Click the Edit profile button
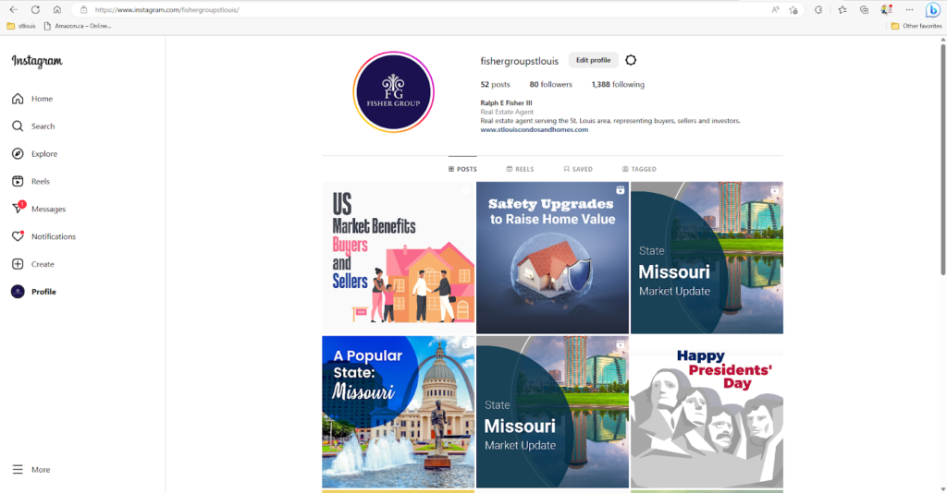947x493 pixels. point(593,60)
